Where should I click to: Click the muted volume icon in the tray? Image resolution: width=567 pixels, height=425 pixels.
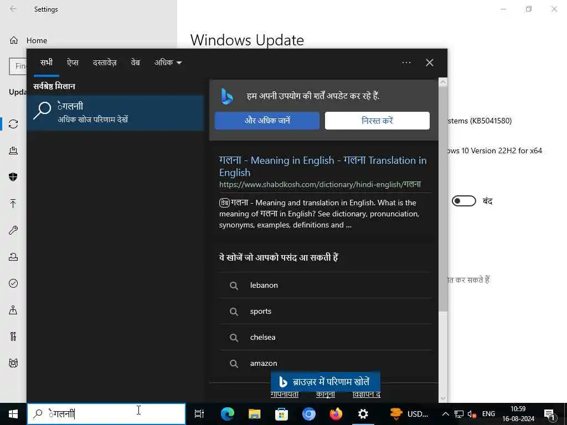(x=472, y=414)
